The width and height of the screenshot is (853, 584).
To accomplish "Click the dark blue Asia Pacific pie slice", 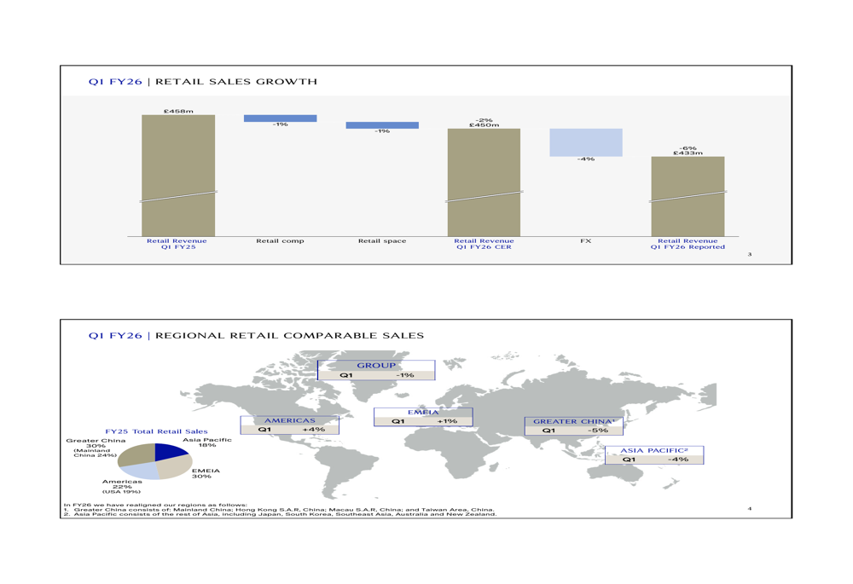I will (169, 452).
